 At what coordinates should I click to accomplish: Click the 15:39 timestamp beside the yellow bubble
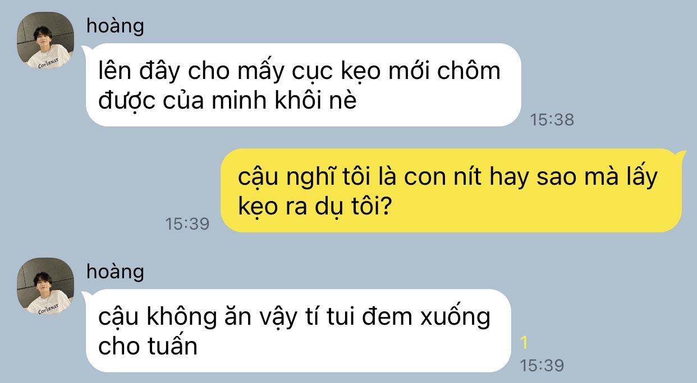click(187, 224)
